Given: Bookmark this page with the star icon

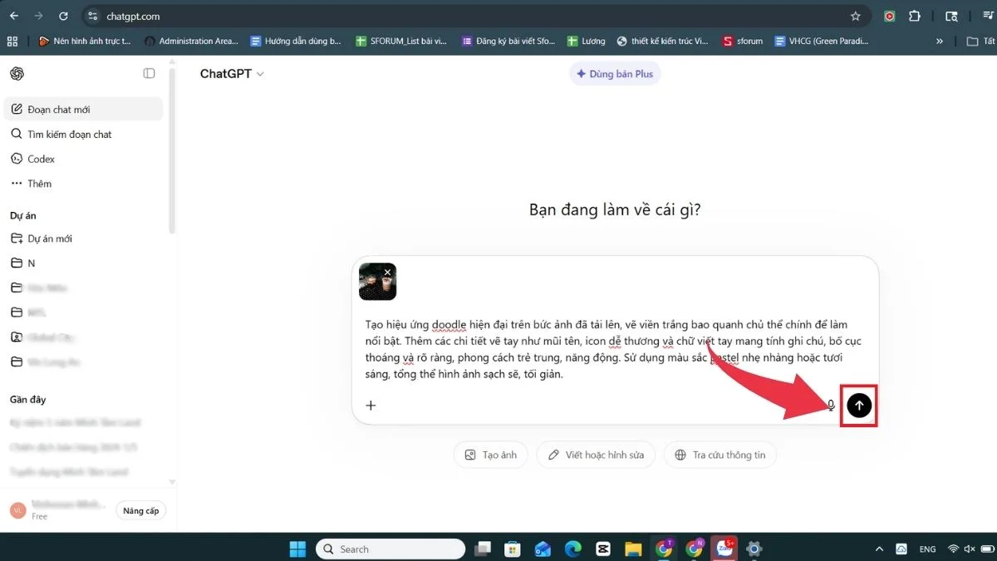Looking at the screenshot, I should tap(856, 16).
